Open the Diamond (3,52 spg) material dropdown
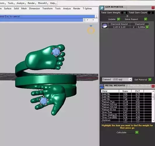Image resolution: width=155 pixels, height=146 pixels. pyautogui.click(x=130, y=79)
